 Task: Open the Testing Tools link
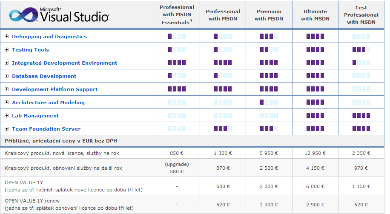click(30, 50)
